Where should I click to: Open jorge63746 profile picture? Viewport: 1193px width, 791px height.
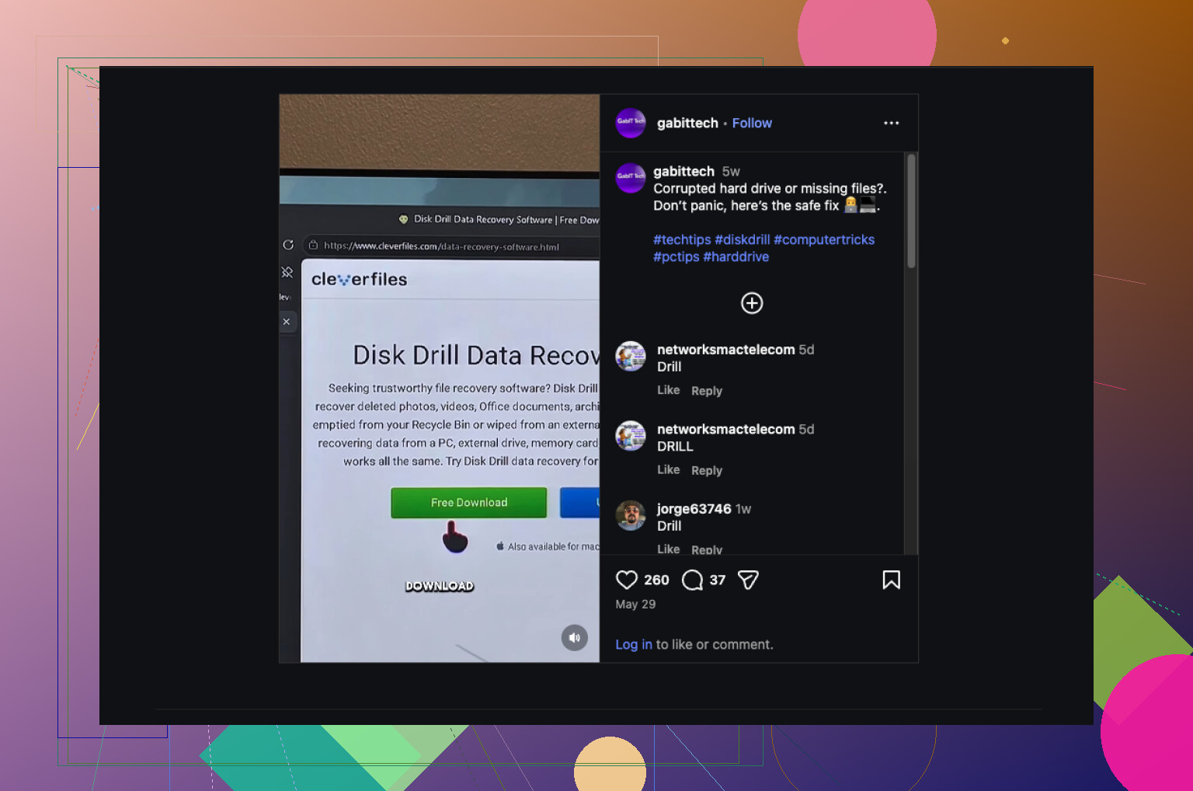pyautogui.click(x=631, y=515)
